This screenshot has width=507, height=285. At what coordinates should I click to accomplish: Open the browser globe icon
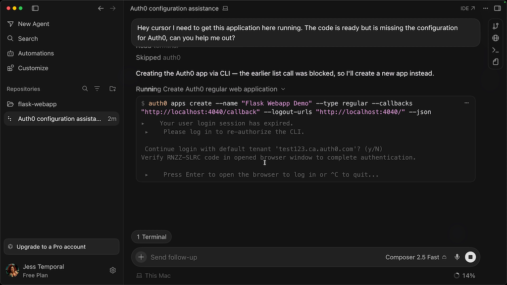(495, 38)
